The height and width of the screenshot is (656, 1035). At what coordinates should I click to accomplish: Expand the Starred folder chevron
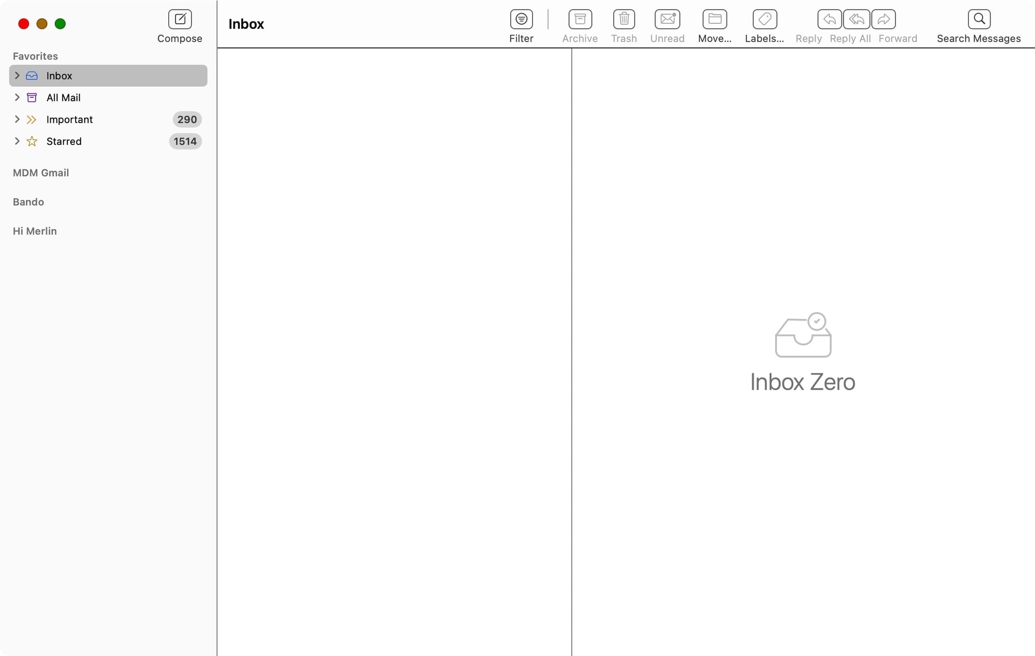[17, 141]
